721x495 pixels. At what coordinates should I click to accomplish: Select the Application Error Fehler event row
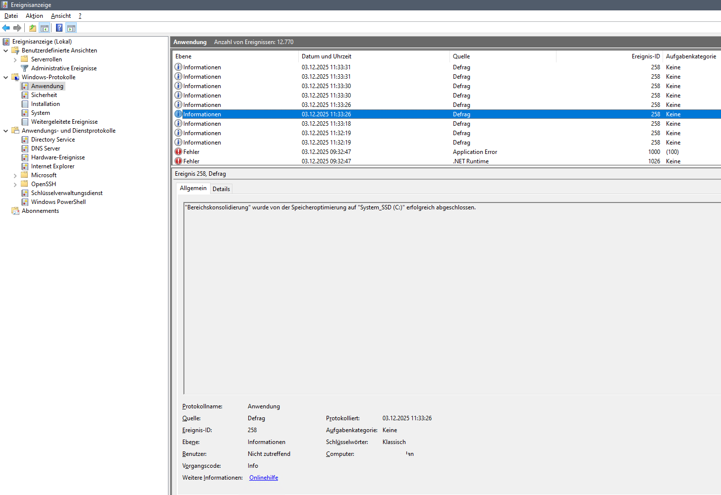click(x=446, y=152)
